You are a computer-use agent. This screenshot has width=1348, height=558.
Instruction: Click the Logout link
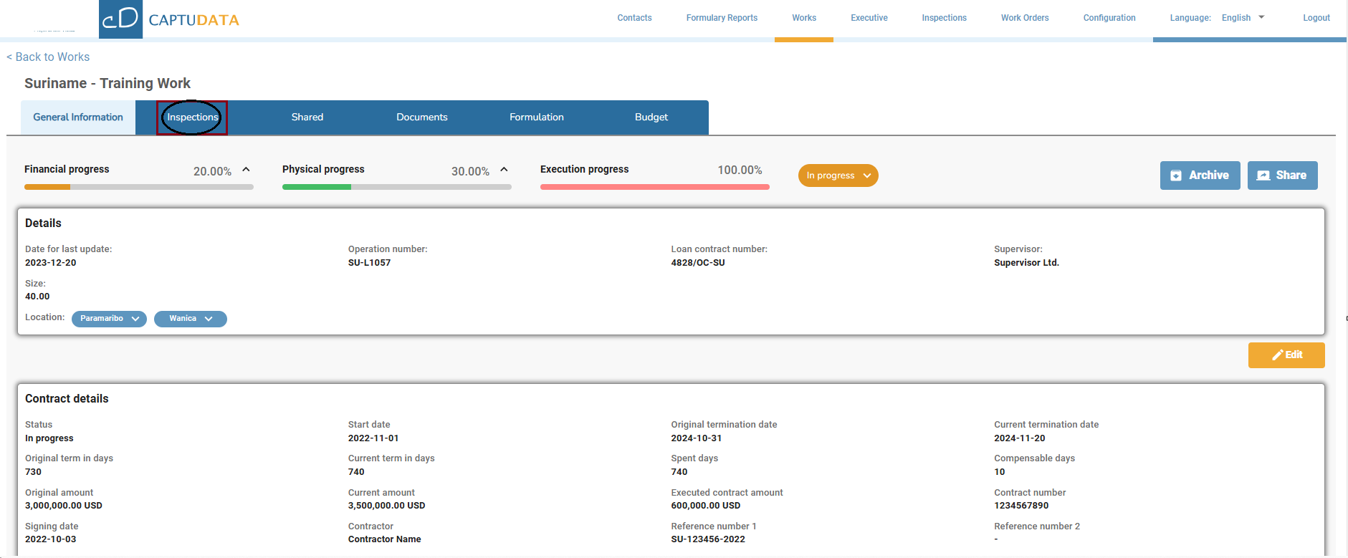(x=1316, y=18)
